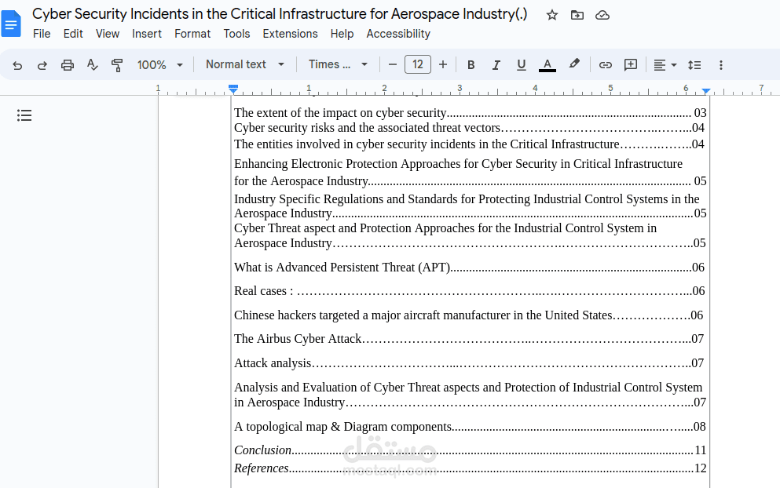This screenshot has height=488, width=780.
Task: Click the 'Attack analysis' entry
Action: point(469,363)
